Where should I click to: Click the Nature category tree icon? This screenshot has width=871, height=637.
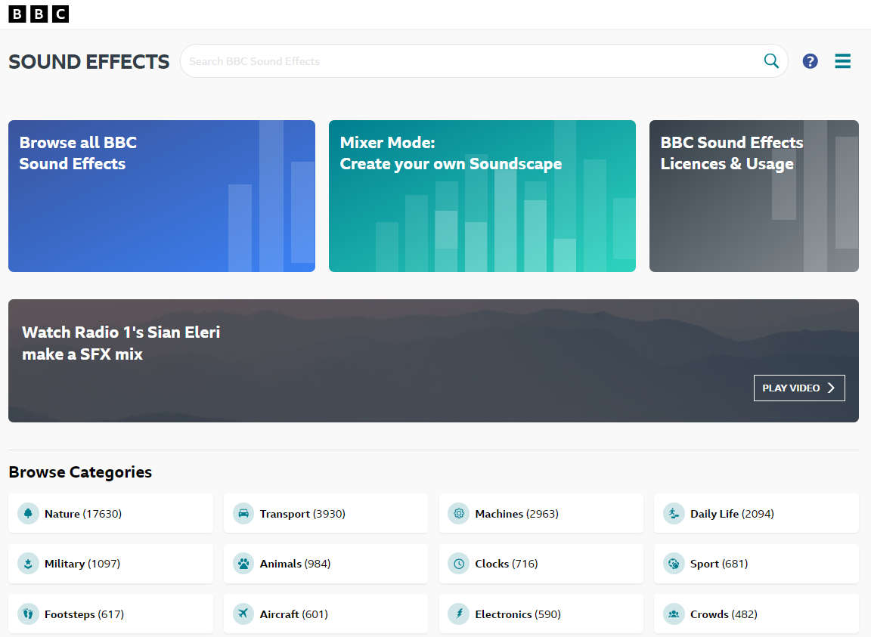[x=28, y=514]
